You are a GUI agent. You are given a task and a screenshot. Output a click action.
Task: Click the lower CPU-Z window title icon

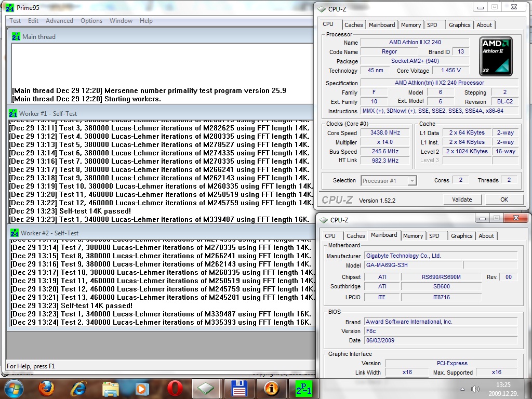(x=324, y=220)
